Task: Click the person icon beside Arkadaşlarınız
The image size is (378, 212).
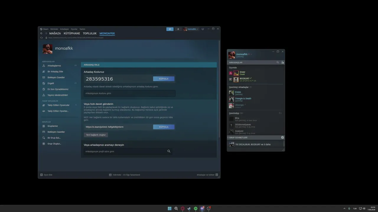Action: coord(44,66)
